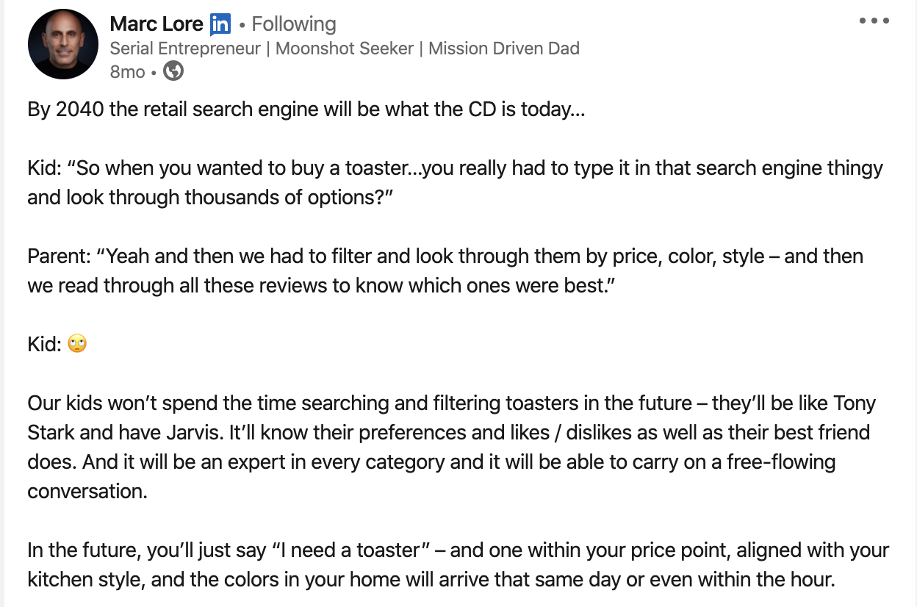Click the LinkedIn premium badge beside Marc Lore
This screenshot has width=917, height=607.
pyautogui.click(x=220, y=24)
